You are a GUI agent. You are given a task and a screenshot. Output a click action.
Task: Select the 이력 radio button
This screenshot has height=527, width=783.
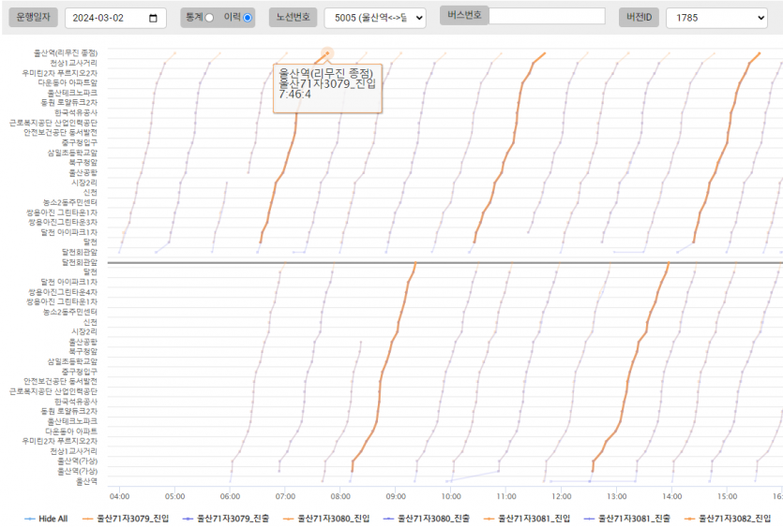click(x=248, y=18)
